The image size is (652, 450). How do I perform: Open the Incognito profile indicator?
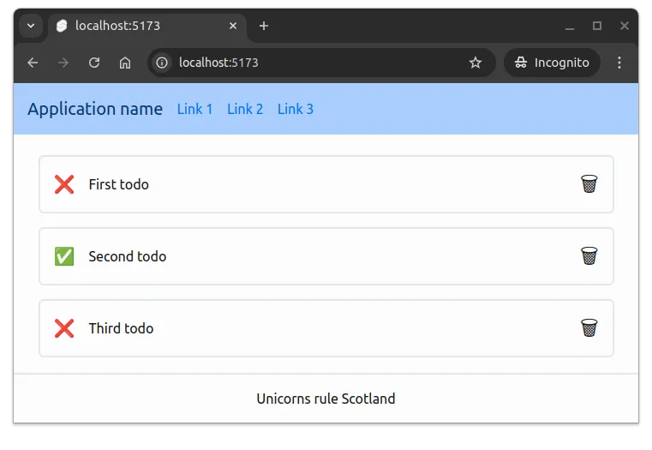point(553,63)
